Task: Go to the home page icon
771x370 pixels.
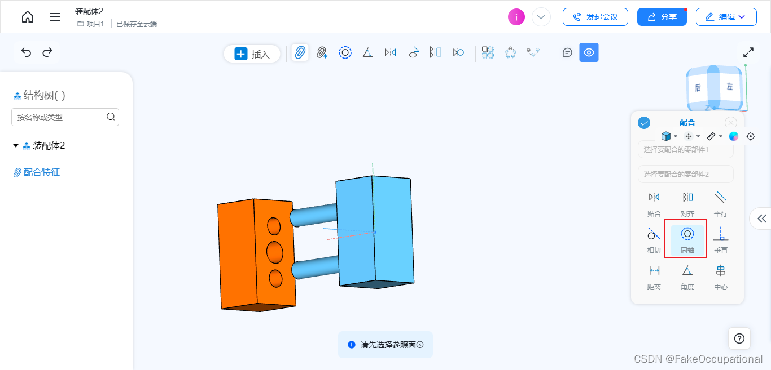Action: click(x=27, y=17)
